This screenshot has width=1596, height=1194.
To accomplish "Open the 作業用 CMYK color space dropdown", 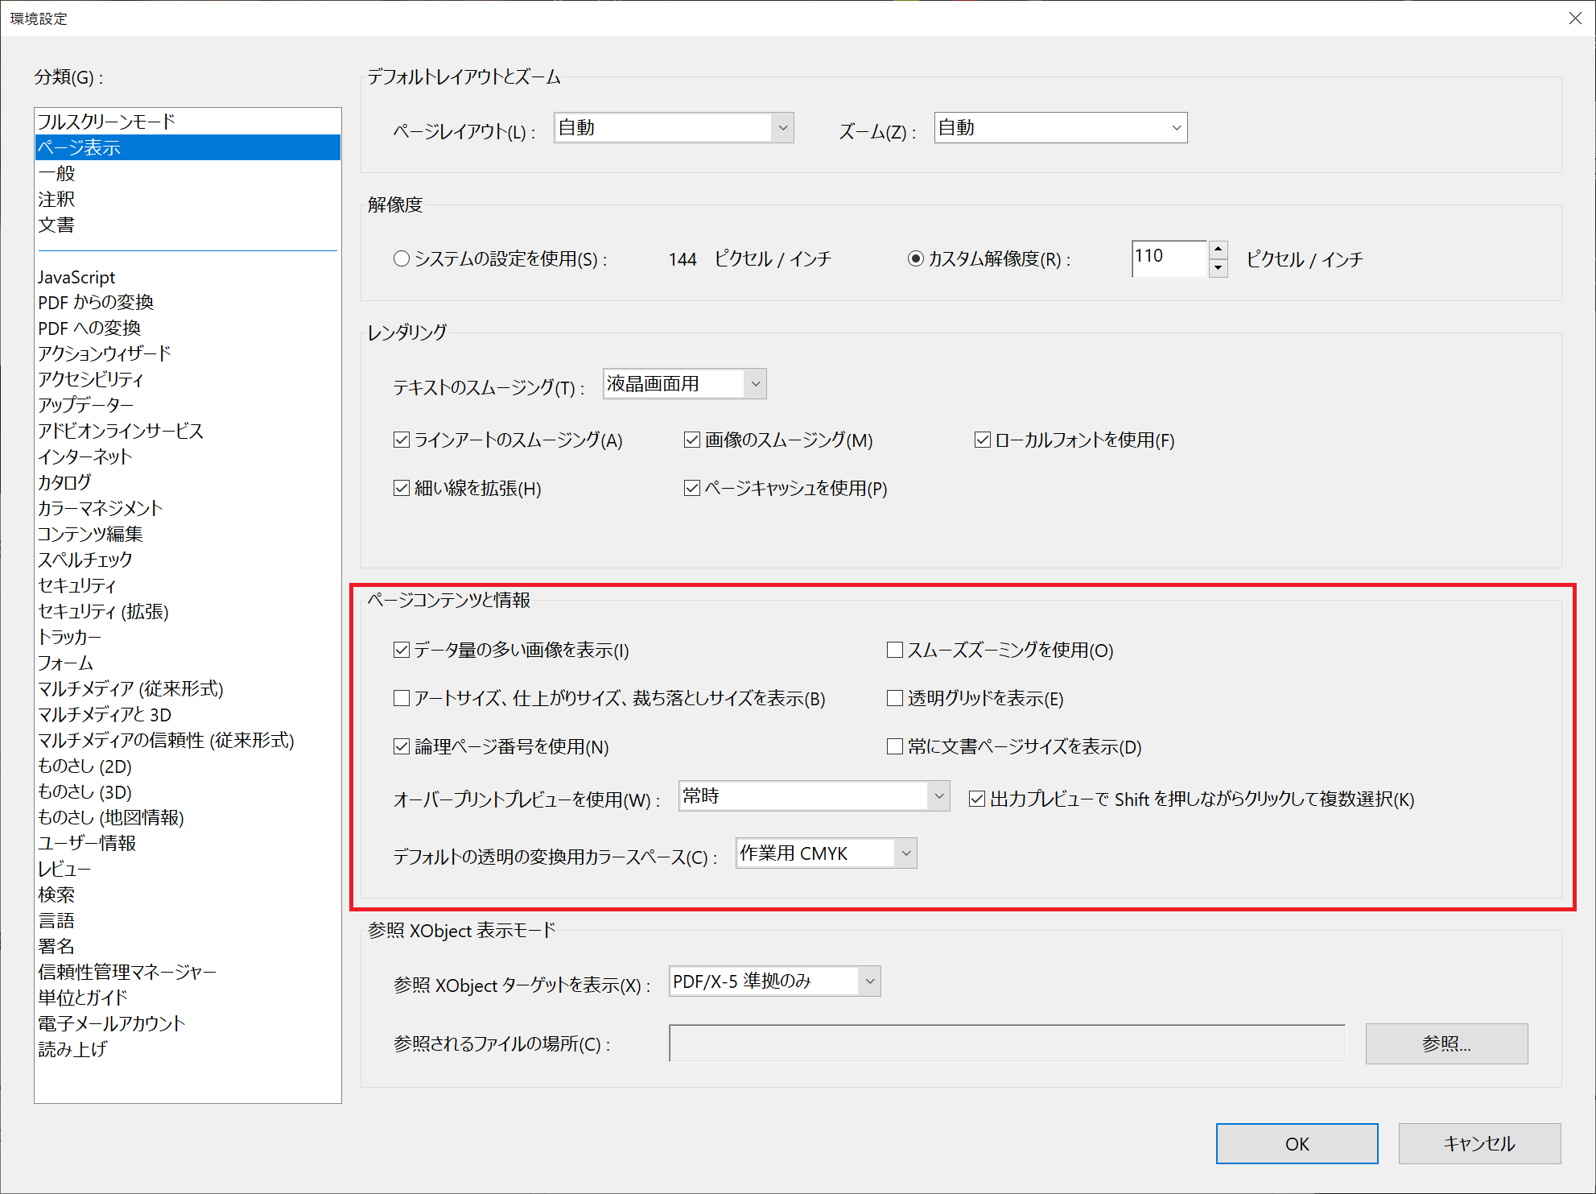I will coord(905,853).
